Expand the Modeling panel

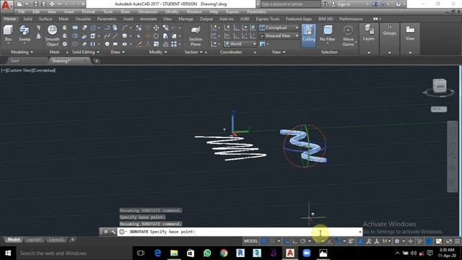point(22,52)
